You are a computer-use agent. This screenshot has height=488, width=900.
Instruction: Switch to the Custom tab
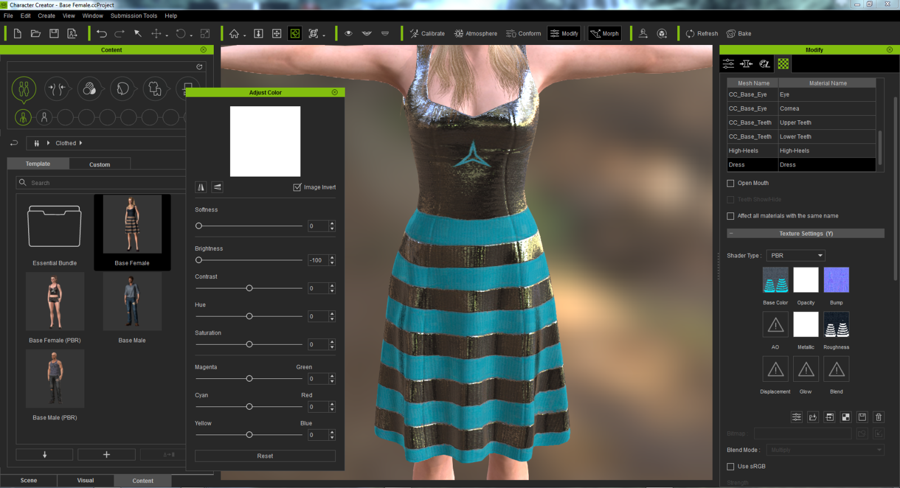tap(100, 164)
